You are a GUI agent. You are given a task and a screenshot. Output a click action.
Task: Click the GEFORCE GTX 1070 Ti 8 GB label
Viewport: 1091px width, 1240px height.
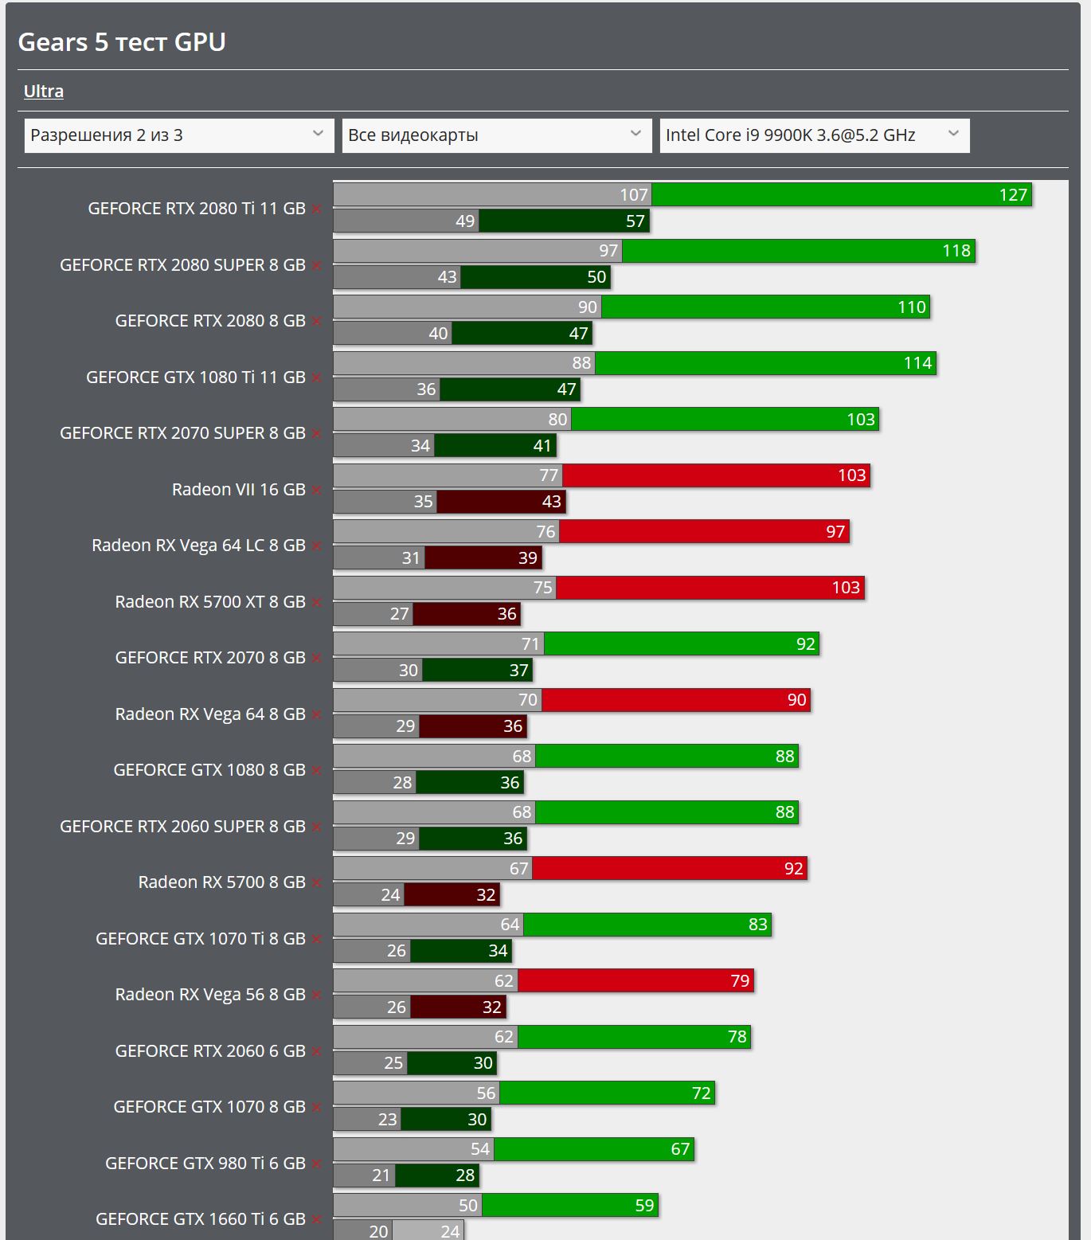pos(200,939)
